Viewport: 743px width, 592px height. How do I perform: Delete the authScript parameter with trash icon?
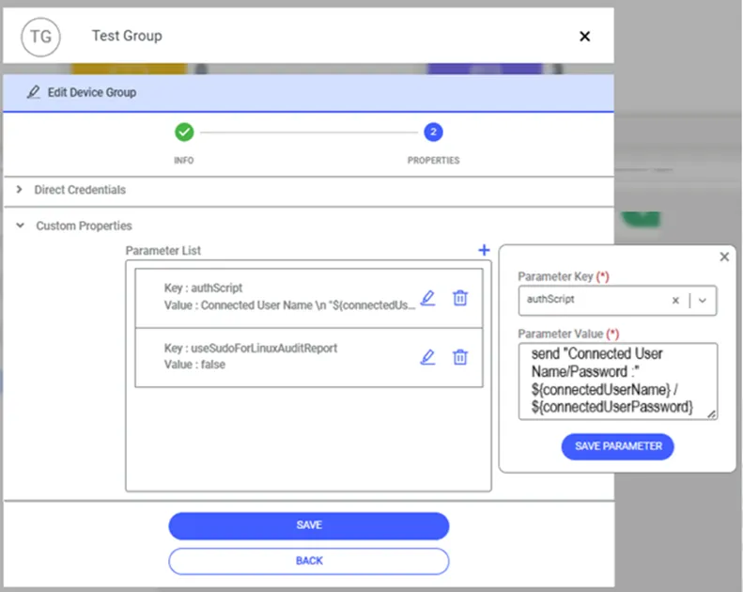pos(460,298)
